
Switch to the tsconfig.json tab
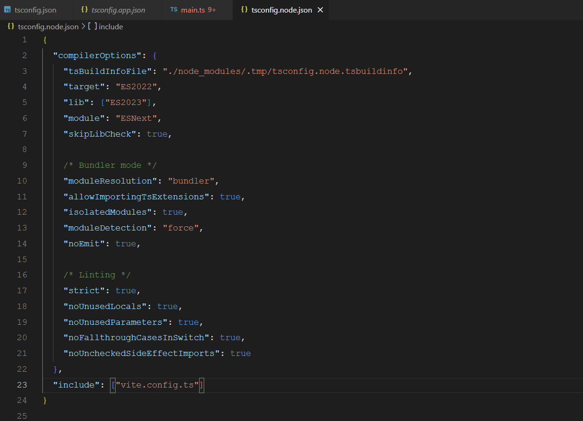(36, 10)
